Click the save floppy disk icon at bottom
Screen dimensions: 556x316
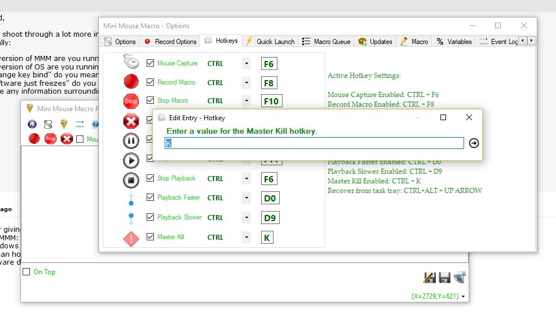[x=444, y=277]
